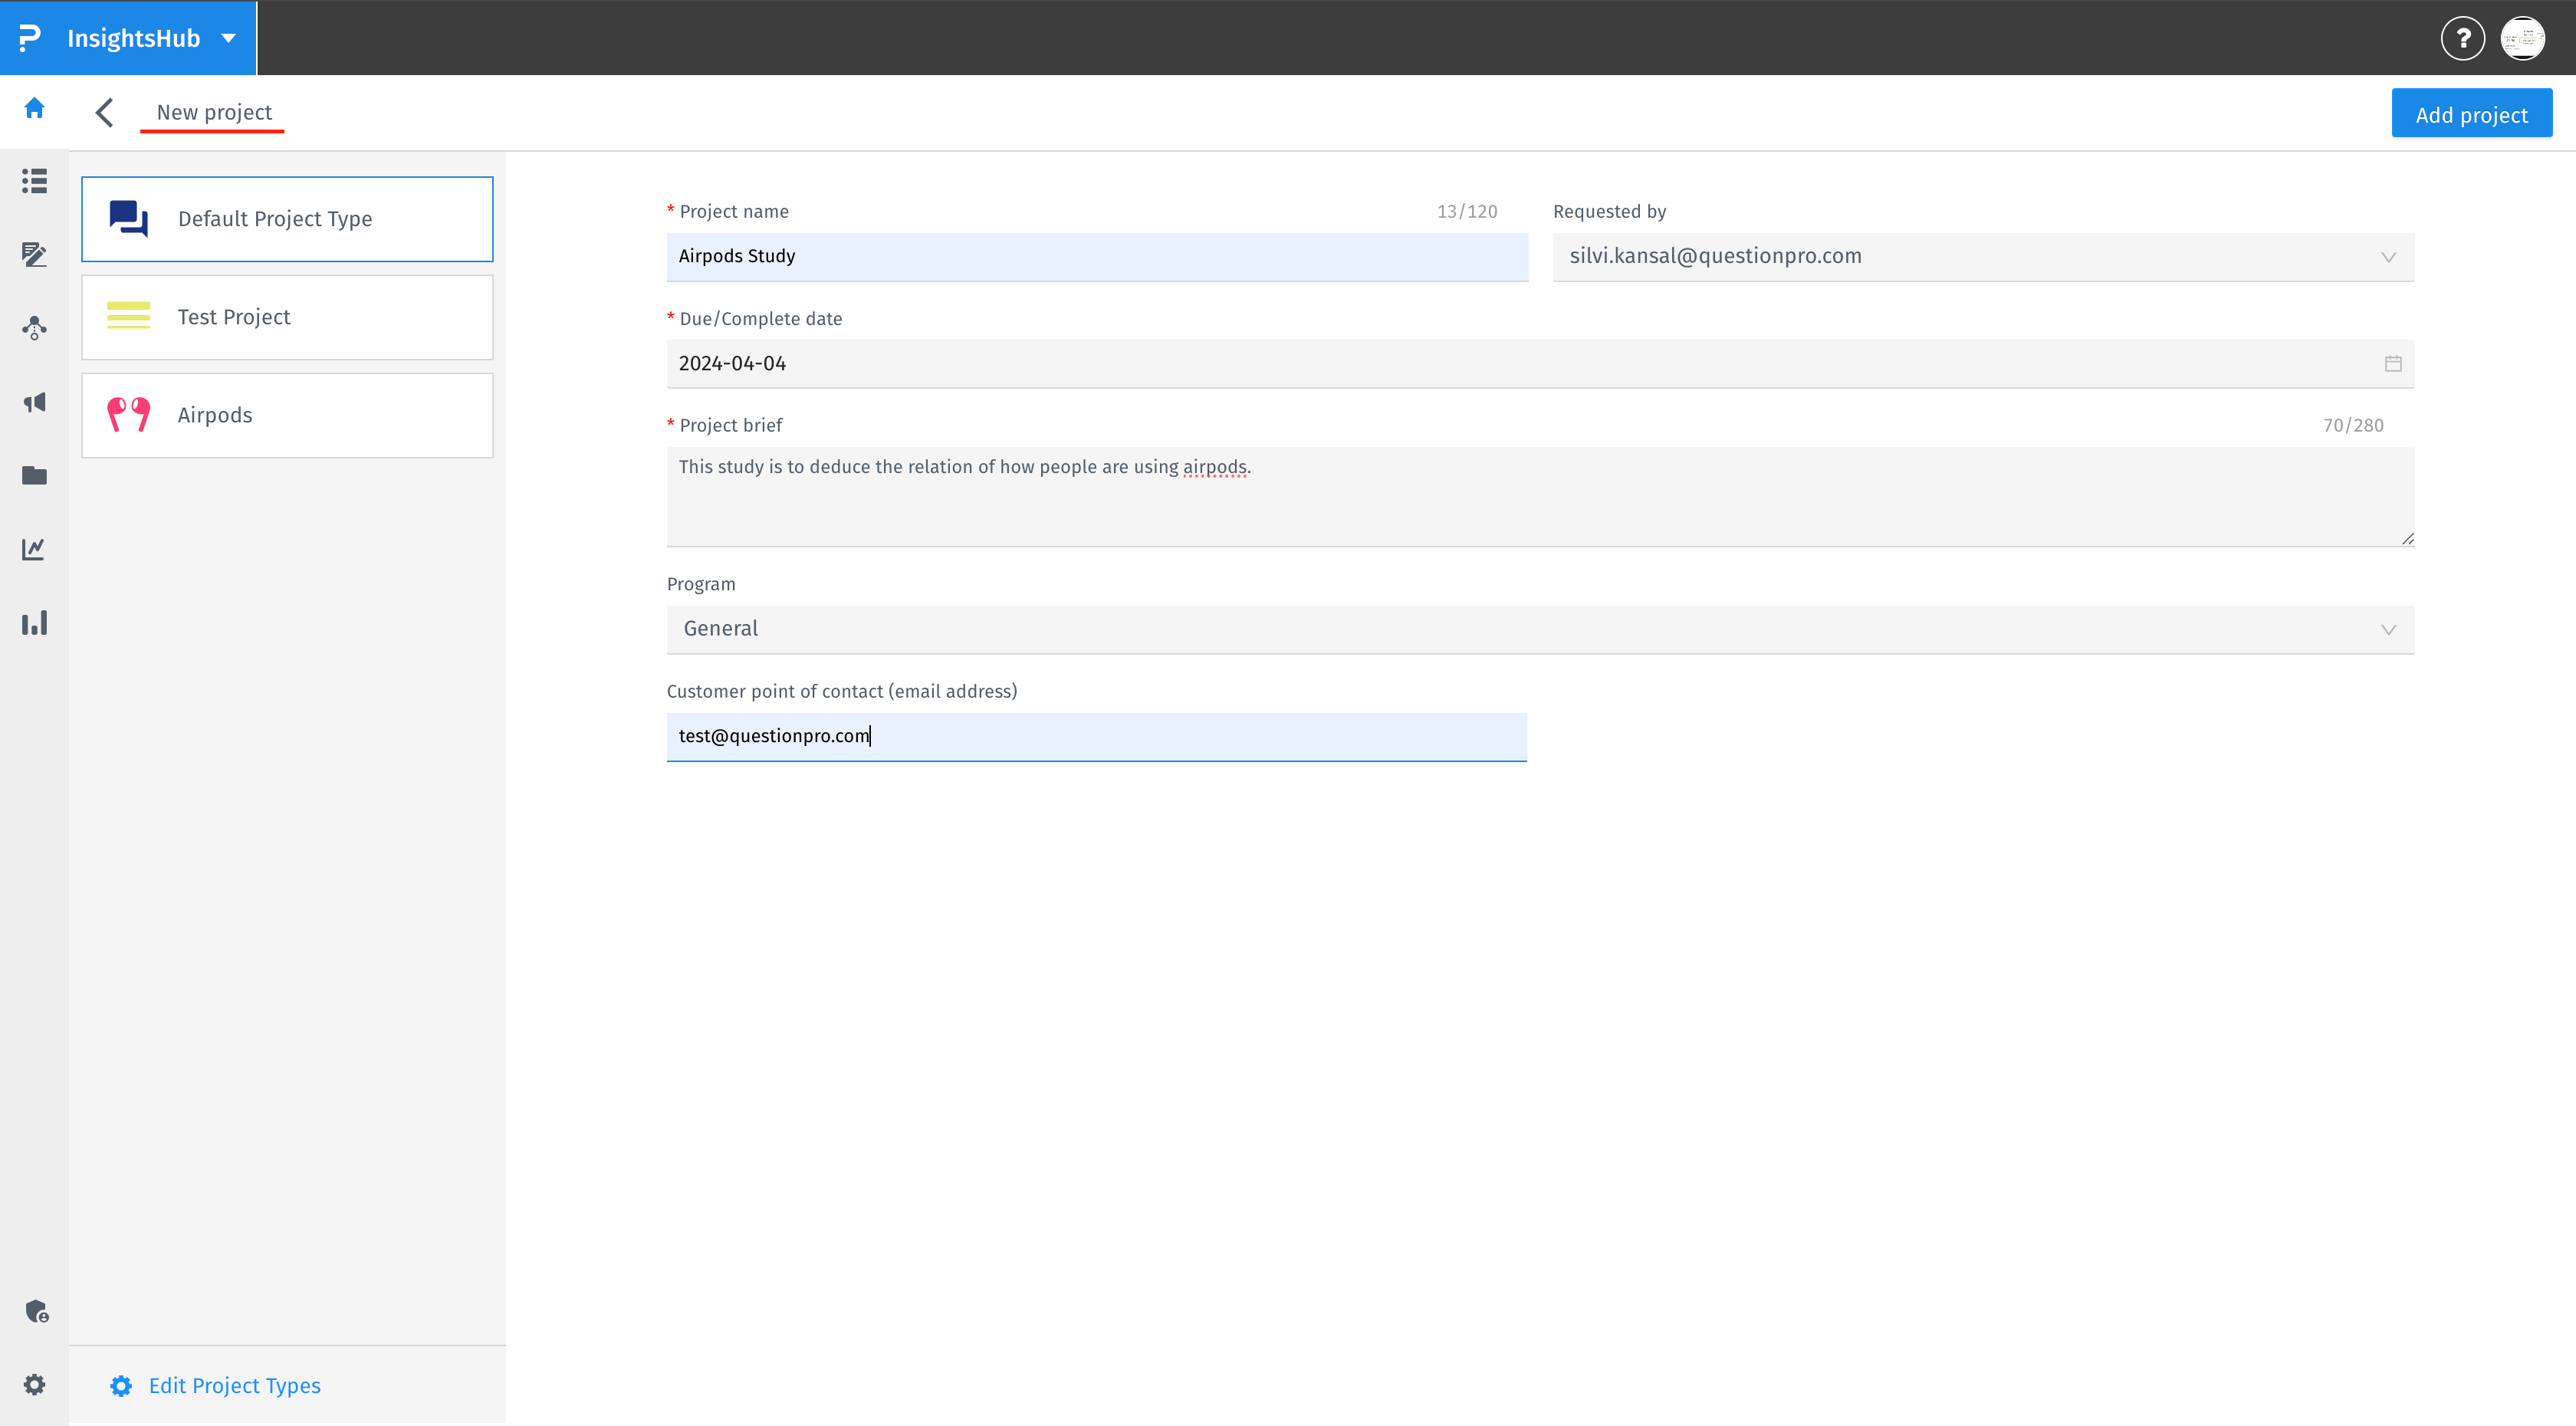Open the project list view from sidebar
2576x1426 pixels.
[34, 182]
